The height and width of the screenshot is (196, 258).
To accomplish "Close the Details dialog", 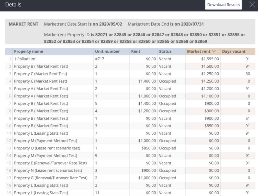I will point(252,4).
